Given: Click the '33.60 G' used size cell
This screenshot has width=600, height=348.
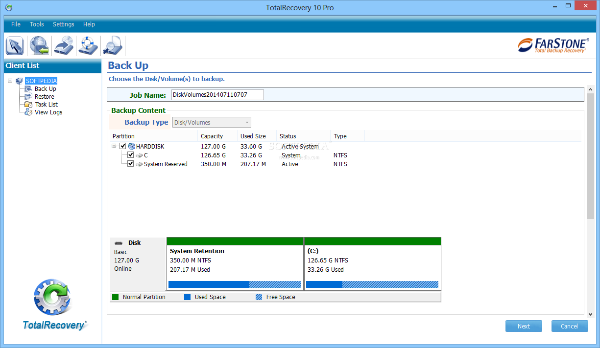Looking at the screenshot, I should point(251,147).
